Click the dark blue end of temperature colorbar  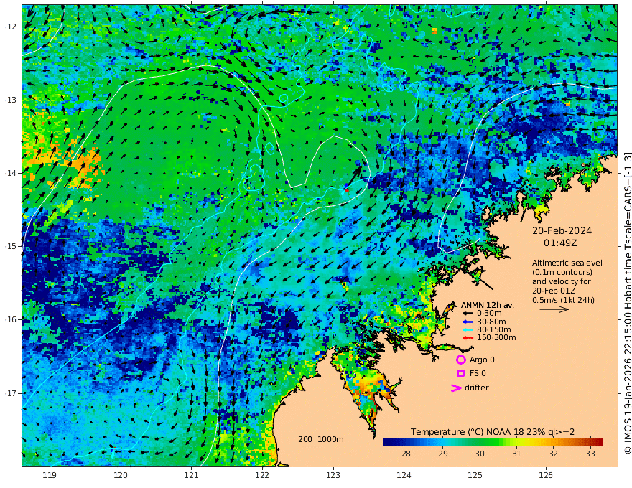pos(386,442)
